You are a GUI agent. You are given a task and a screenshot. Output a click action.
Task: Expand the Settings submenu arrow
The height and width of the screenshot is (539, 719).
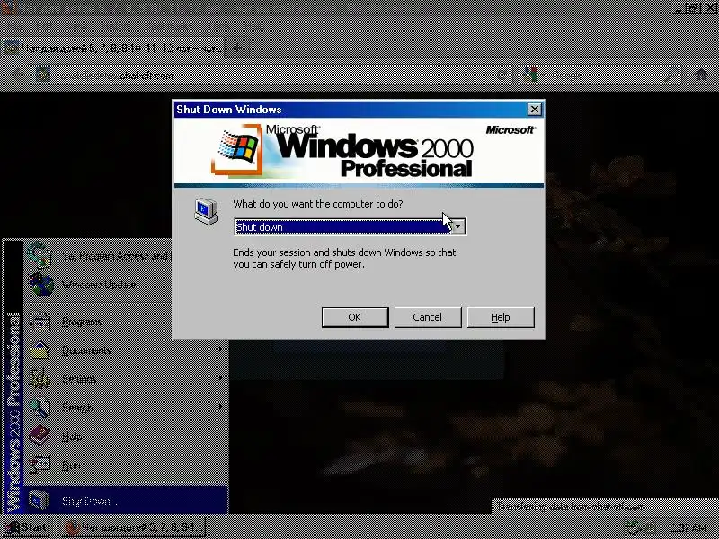(220, 378)
